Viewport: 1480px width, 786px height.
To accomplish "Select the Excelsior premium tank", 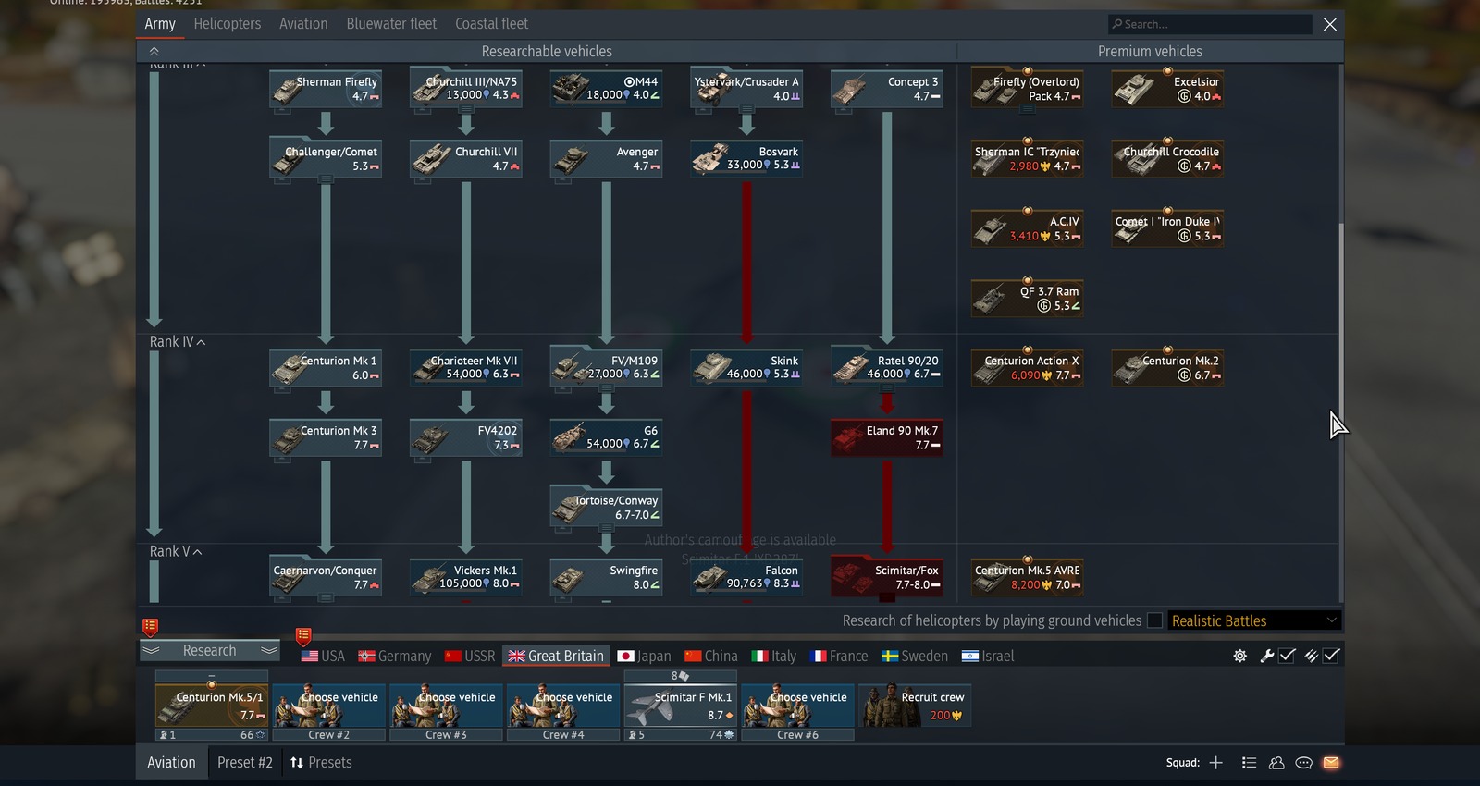I will click(1167, 89).
